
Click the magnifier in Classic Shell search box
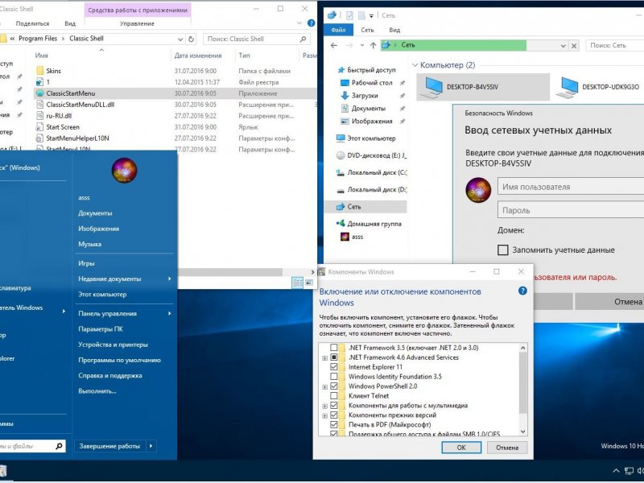click(303, 39)
